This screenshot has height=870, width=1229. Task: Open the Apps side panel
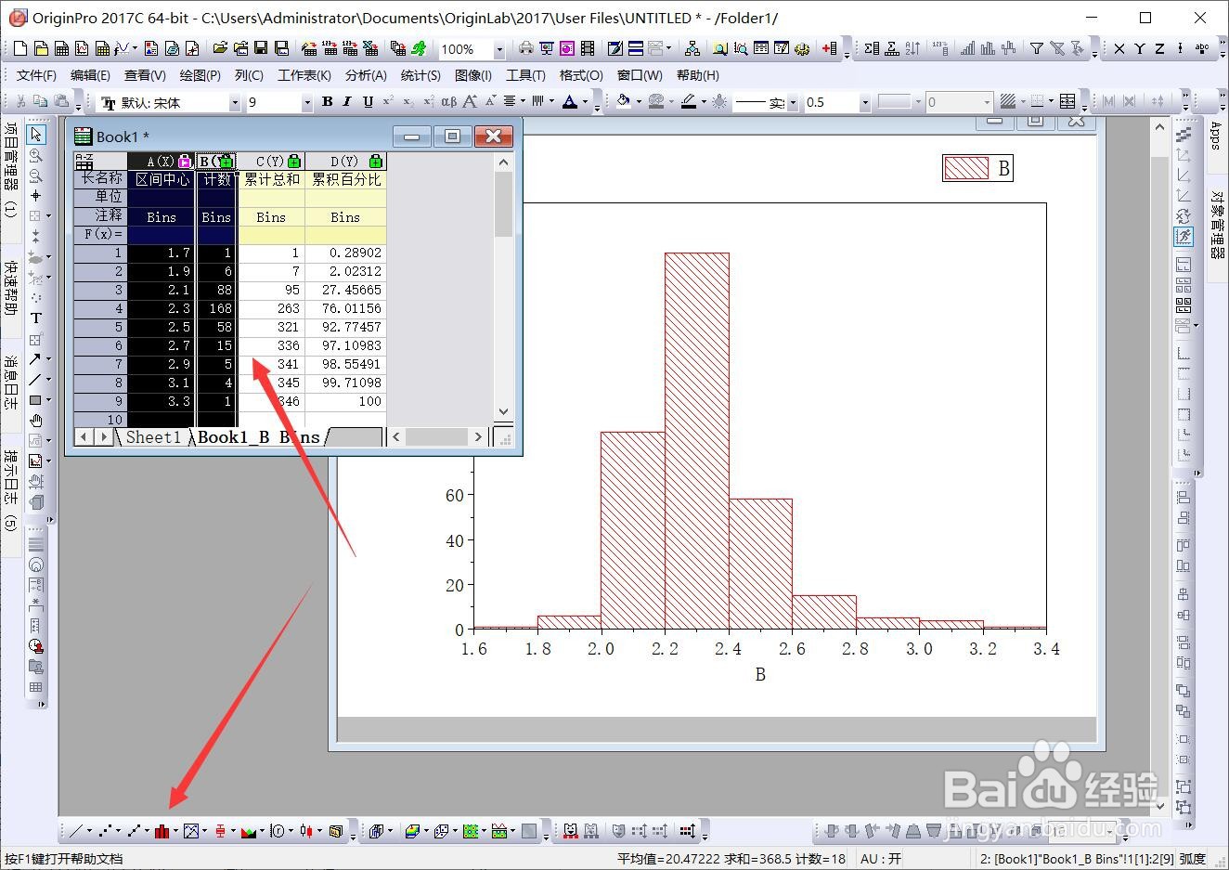coord(1216,136)
